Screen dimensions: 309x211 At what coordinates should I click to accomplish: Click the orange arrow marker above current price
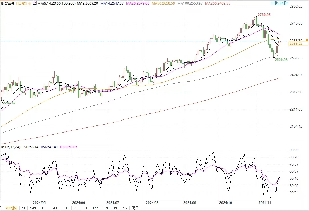(307, 40)
